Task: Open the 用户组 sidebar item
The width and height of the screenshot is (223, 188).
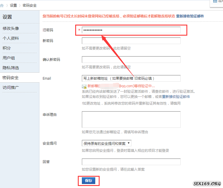Action: (9, 58)
